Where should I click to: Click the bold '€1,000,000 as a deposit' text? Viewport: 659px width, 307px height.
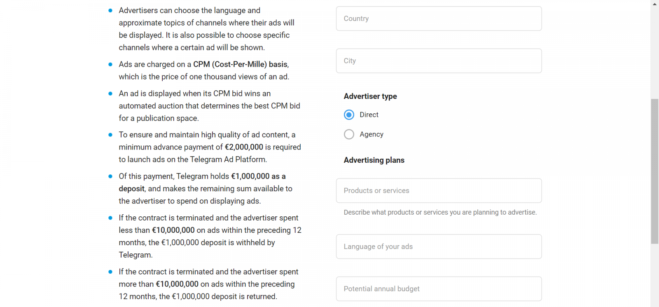click(258, 176)
